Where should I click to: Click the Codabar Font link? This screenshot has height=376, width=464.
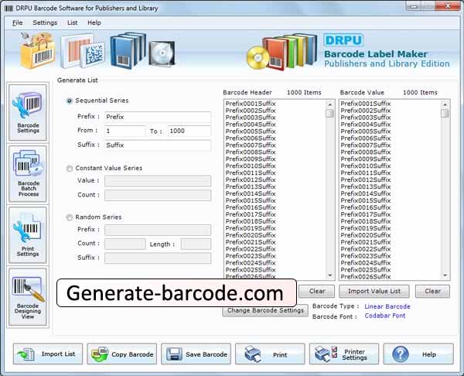pyautogui.click(x=384, y=316)
